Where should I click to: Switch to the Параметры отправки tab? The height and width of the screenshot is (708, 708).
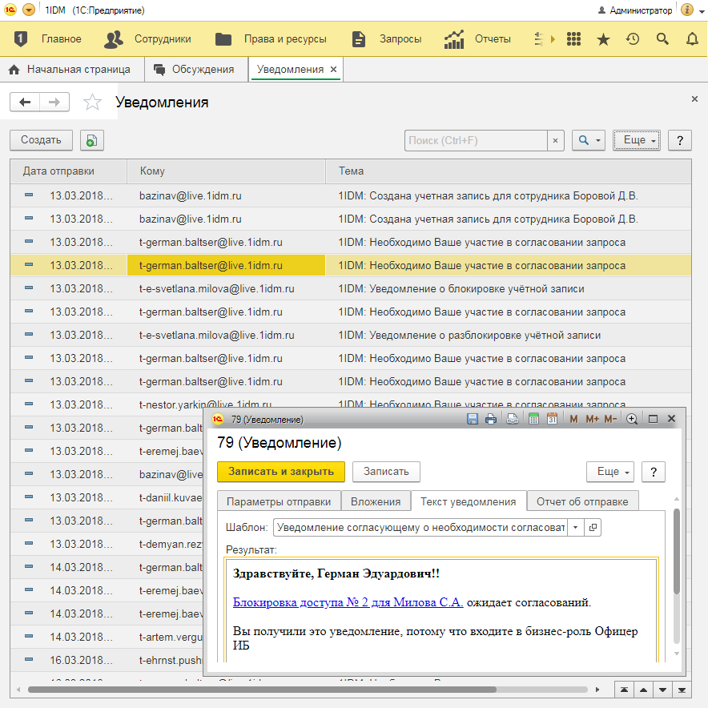tap(278, 501)
